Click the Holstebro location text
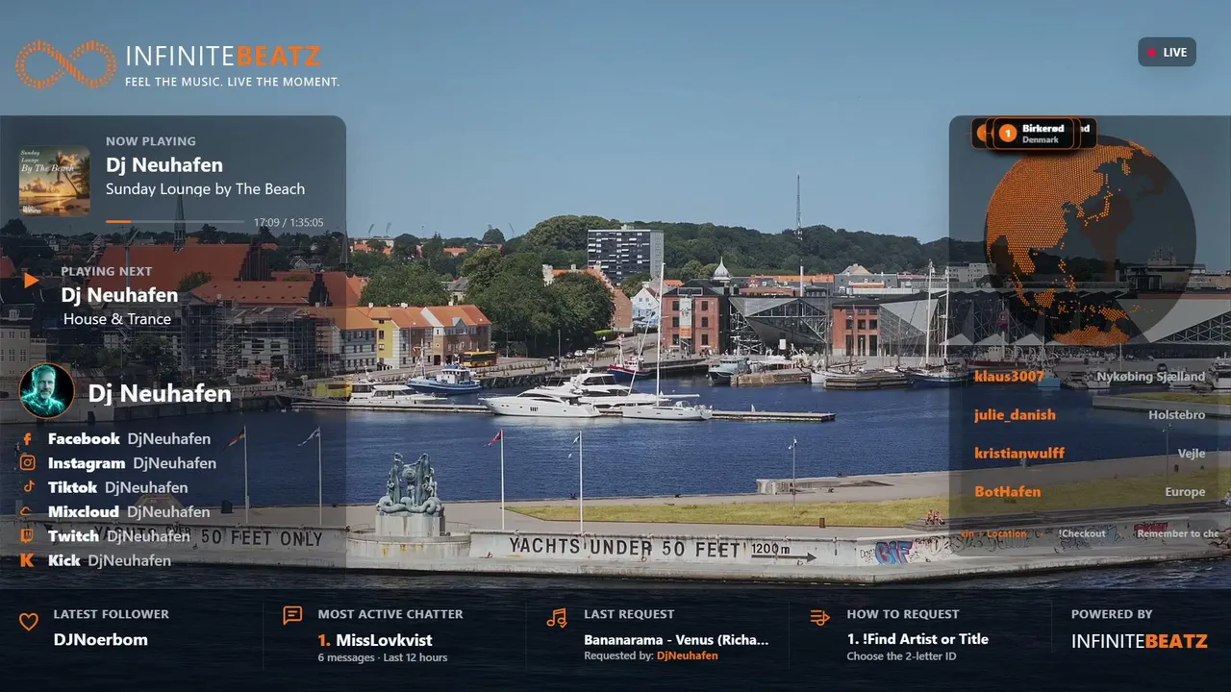1231x692 pixels. 1176,415
